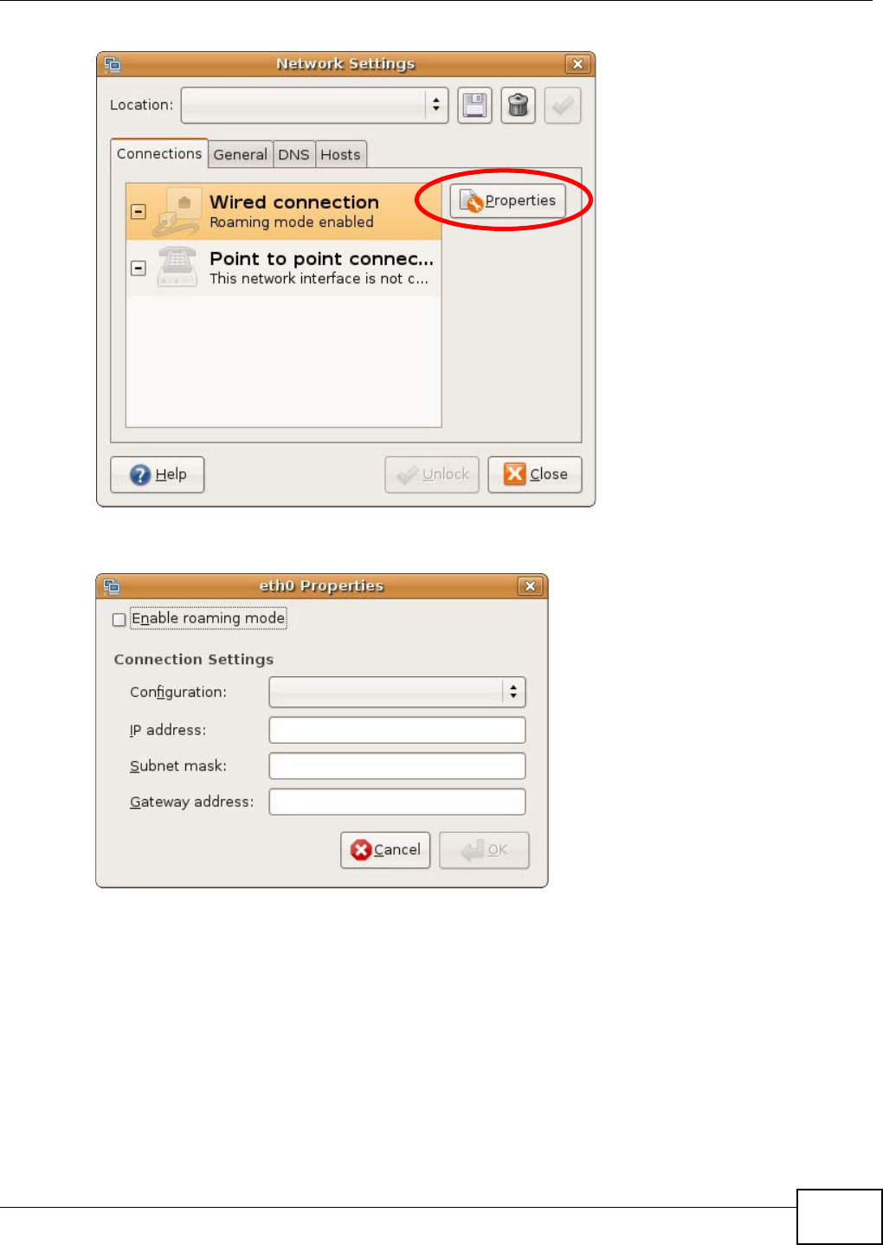Click the grayed checkmark apply icon

click(x=562, y=106)
